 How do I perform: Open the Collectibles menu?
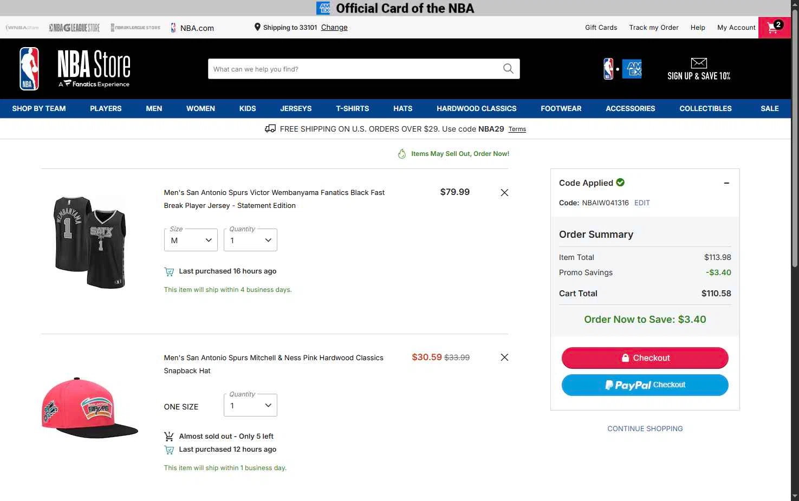(705, 108)
